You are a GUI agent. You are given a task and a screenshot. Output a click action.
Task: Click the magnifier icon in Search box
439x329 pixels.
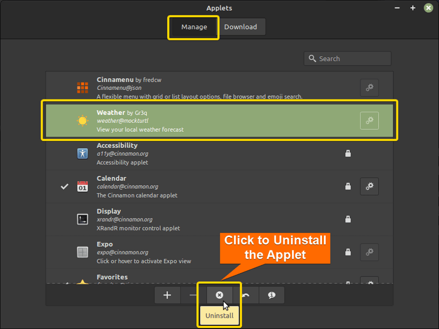[312, 58]
